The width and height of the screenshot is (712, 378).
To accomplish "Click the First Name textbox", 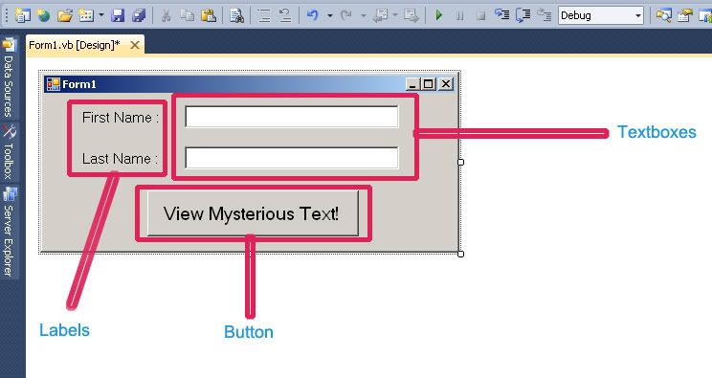I will coord(292,117).
